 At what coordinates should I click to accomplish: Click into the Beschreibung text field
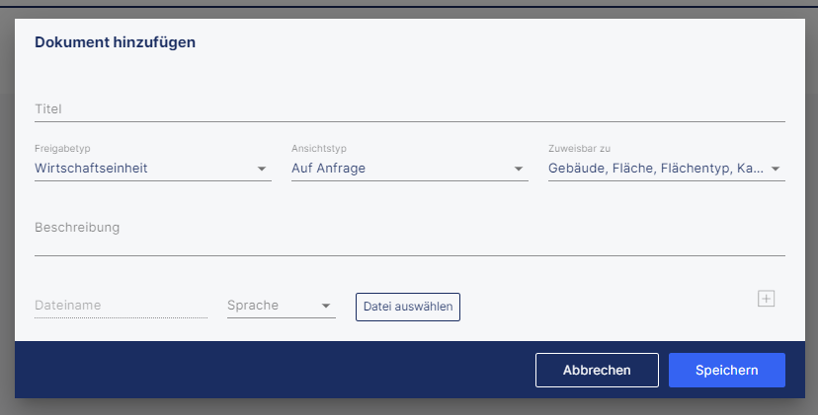click(x=409, y=237)
